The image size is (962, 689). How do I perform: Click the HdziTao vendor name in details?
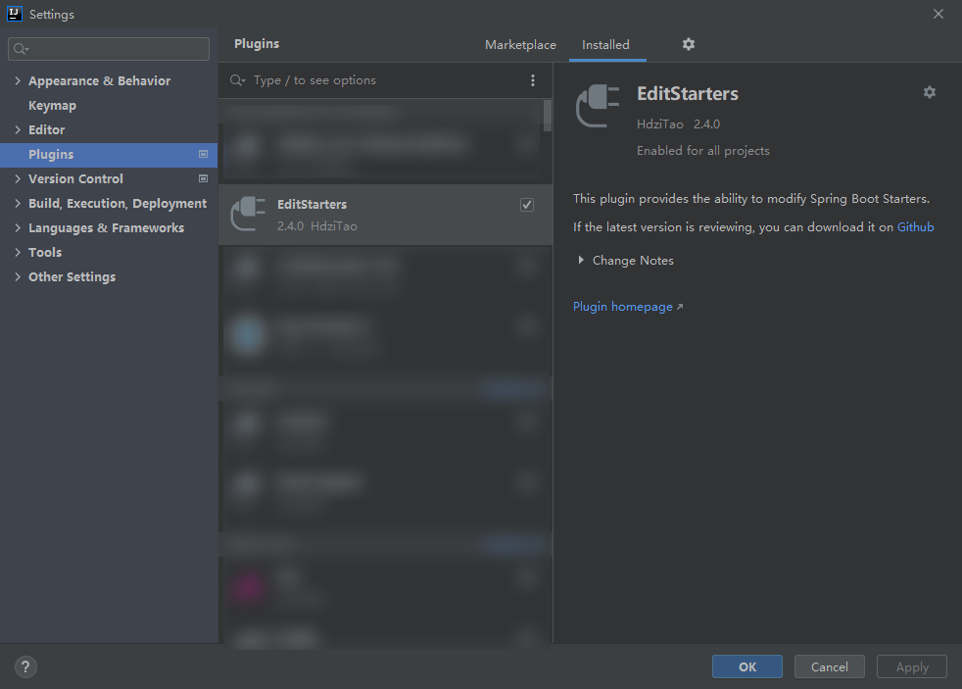659,123
